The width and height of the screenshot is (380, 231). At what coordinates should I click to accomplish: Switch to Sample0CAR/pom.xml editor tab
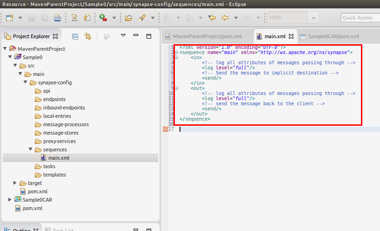(333, 36)
